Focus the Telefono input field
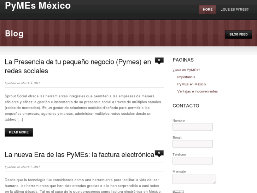The width and height of the screenshot is (257, 193). click(x=193, y=161)
